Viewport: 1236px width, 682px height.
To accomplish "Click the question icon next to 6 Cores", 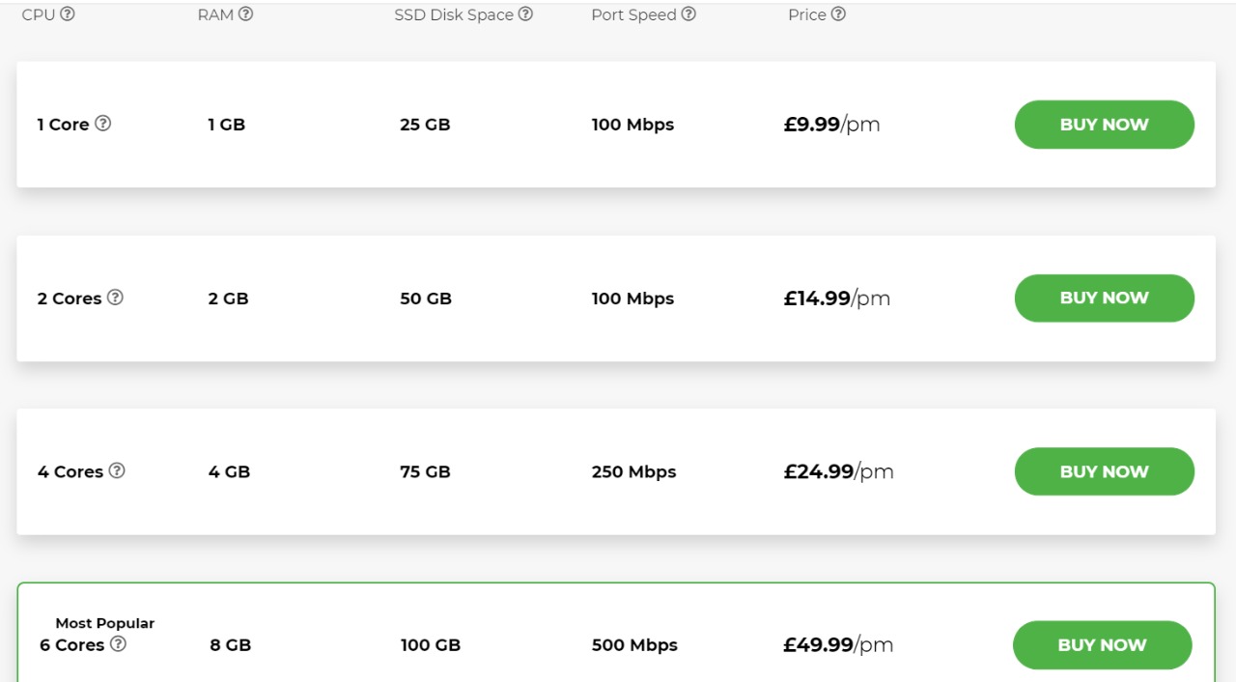I will 118,644.
